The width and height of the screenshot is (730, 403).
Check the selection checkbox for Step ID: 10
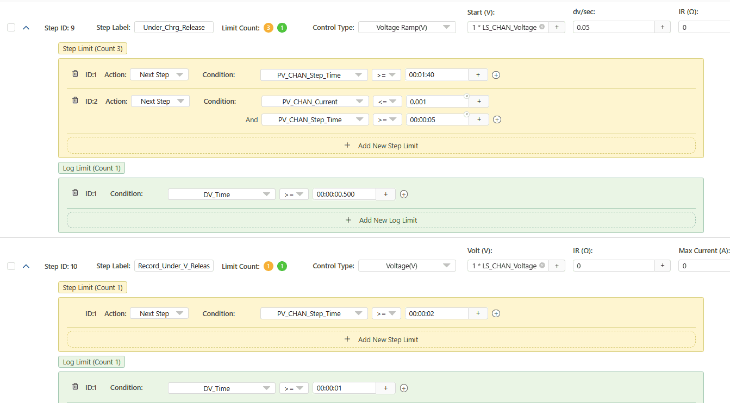click(11, 266)
